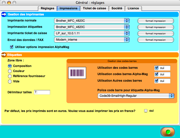Toggle Utiliser options impression AlphaMag checkbox

coord(12,47)
